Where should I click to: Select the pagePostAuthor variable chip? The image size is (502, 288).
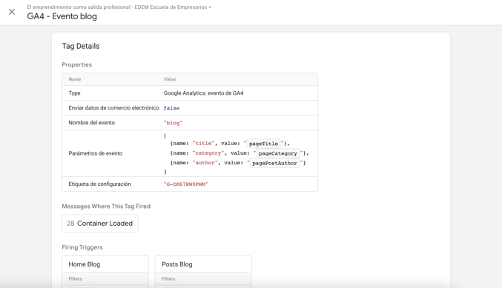click(x=274, y=163)
